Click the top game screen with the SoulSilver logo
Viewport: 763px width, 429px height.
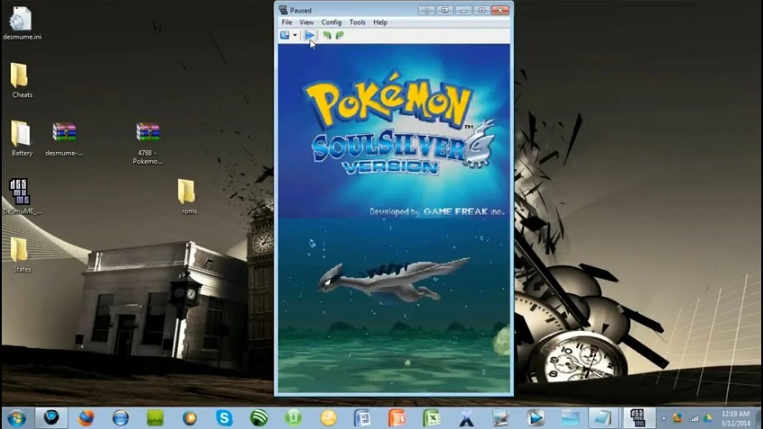pos(393,131)
